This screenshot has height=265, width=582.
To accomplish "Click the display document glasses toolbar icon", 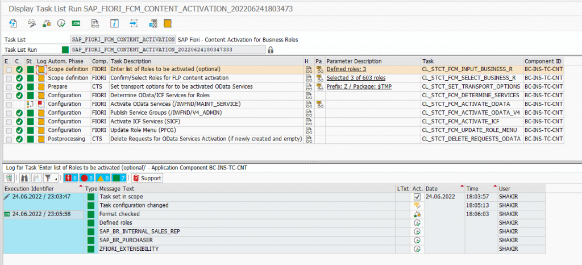I will [95, 23].
